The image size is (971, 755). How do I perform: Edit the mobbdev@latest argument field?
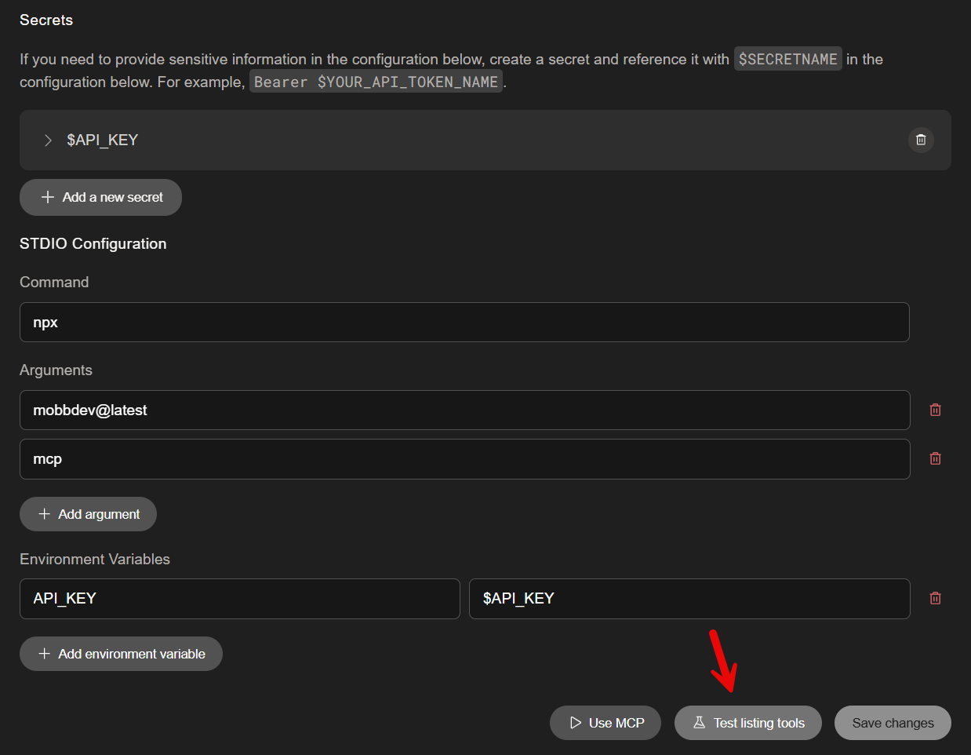[464, 410]
